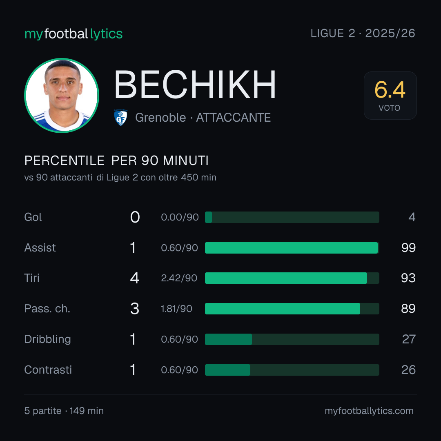This screenshot has height=441, width=441.
Task: Click the Bechikh player portrait
Action: 62,96
